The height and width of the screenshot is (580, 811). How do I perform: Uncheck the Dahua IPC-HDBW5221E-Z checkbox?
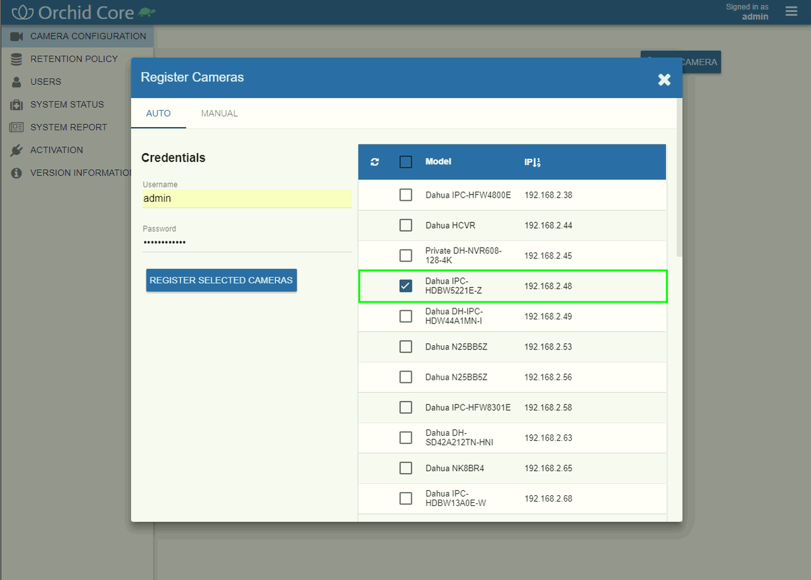[405, 286]
